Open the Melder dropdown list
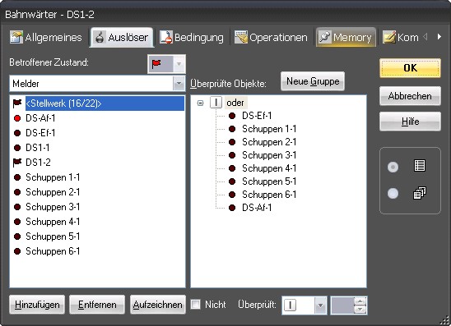 coord(179,84)
